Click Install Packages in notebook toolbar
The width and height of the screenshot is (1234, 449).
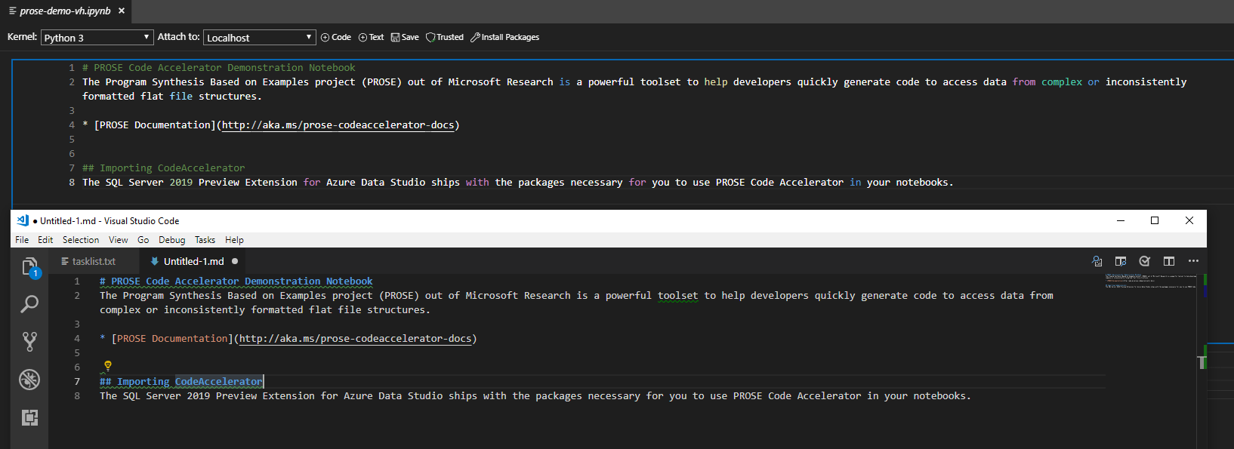tap(504, 37)
